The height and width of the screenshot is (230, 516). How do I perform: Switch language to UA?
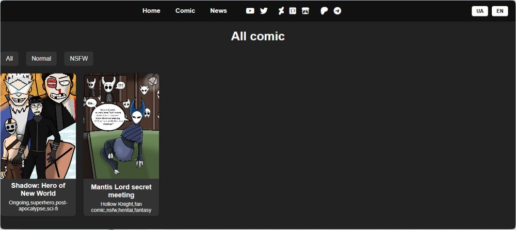480,11
